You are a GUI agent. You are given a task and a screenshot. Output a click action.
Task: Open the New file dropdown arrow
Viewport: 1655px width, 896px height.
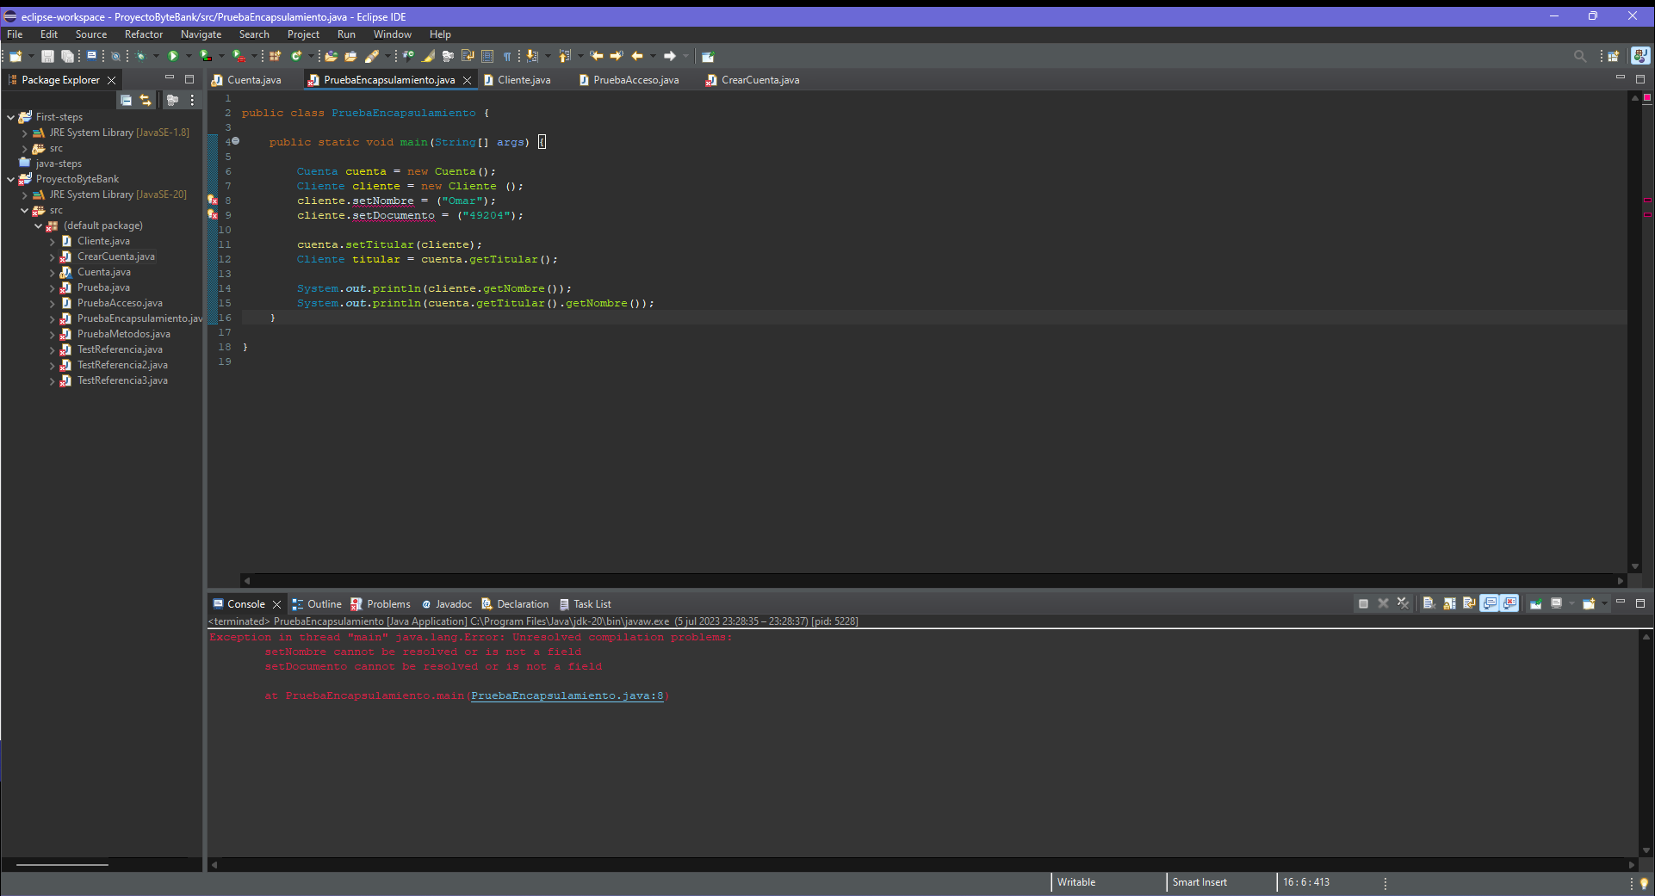(x=31, y=56)
